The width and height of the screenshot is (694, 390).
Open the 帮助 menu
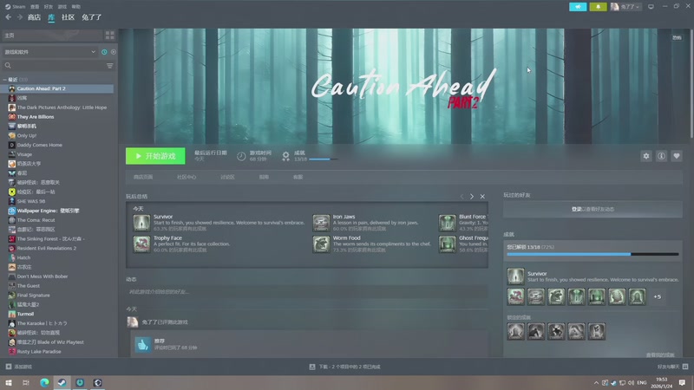coord(76,7)
